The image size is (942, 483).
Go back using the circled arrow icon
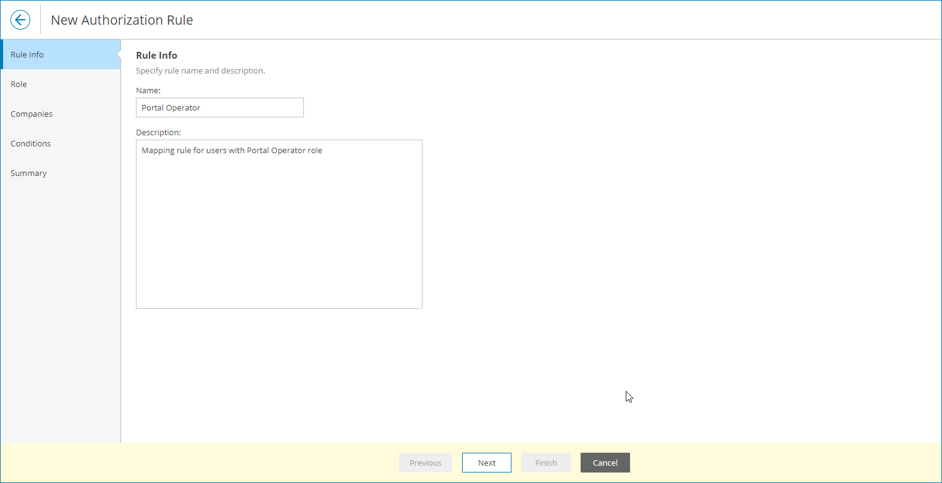pyautogui.click(x=20, y=20)
